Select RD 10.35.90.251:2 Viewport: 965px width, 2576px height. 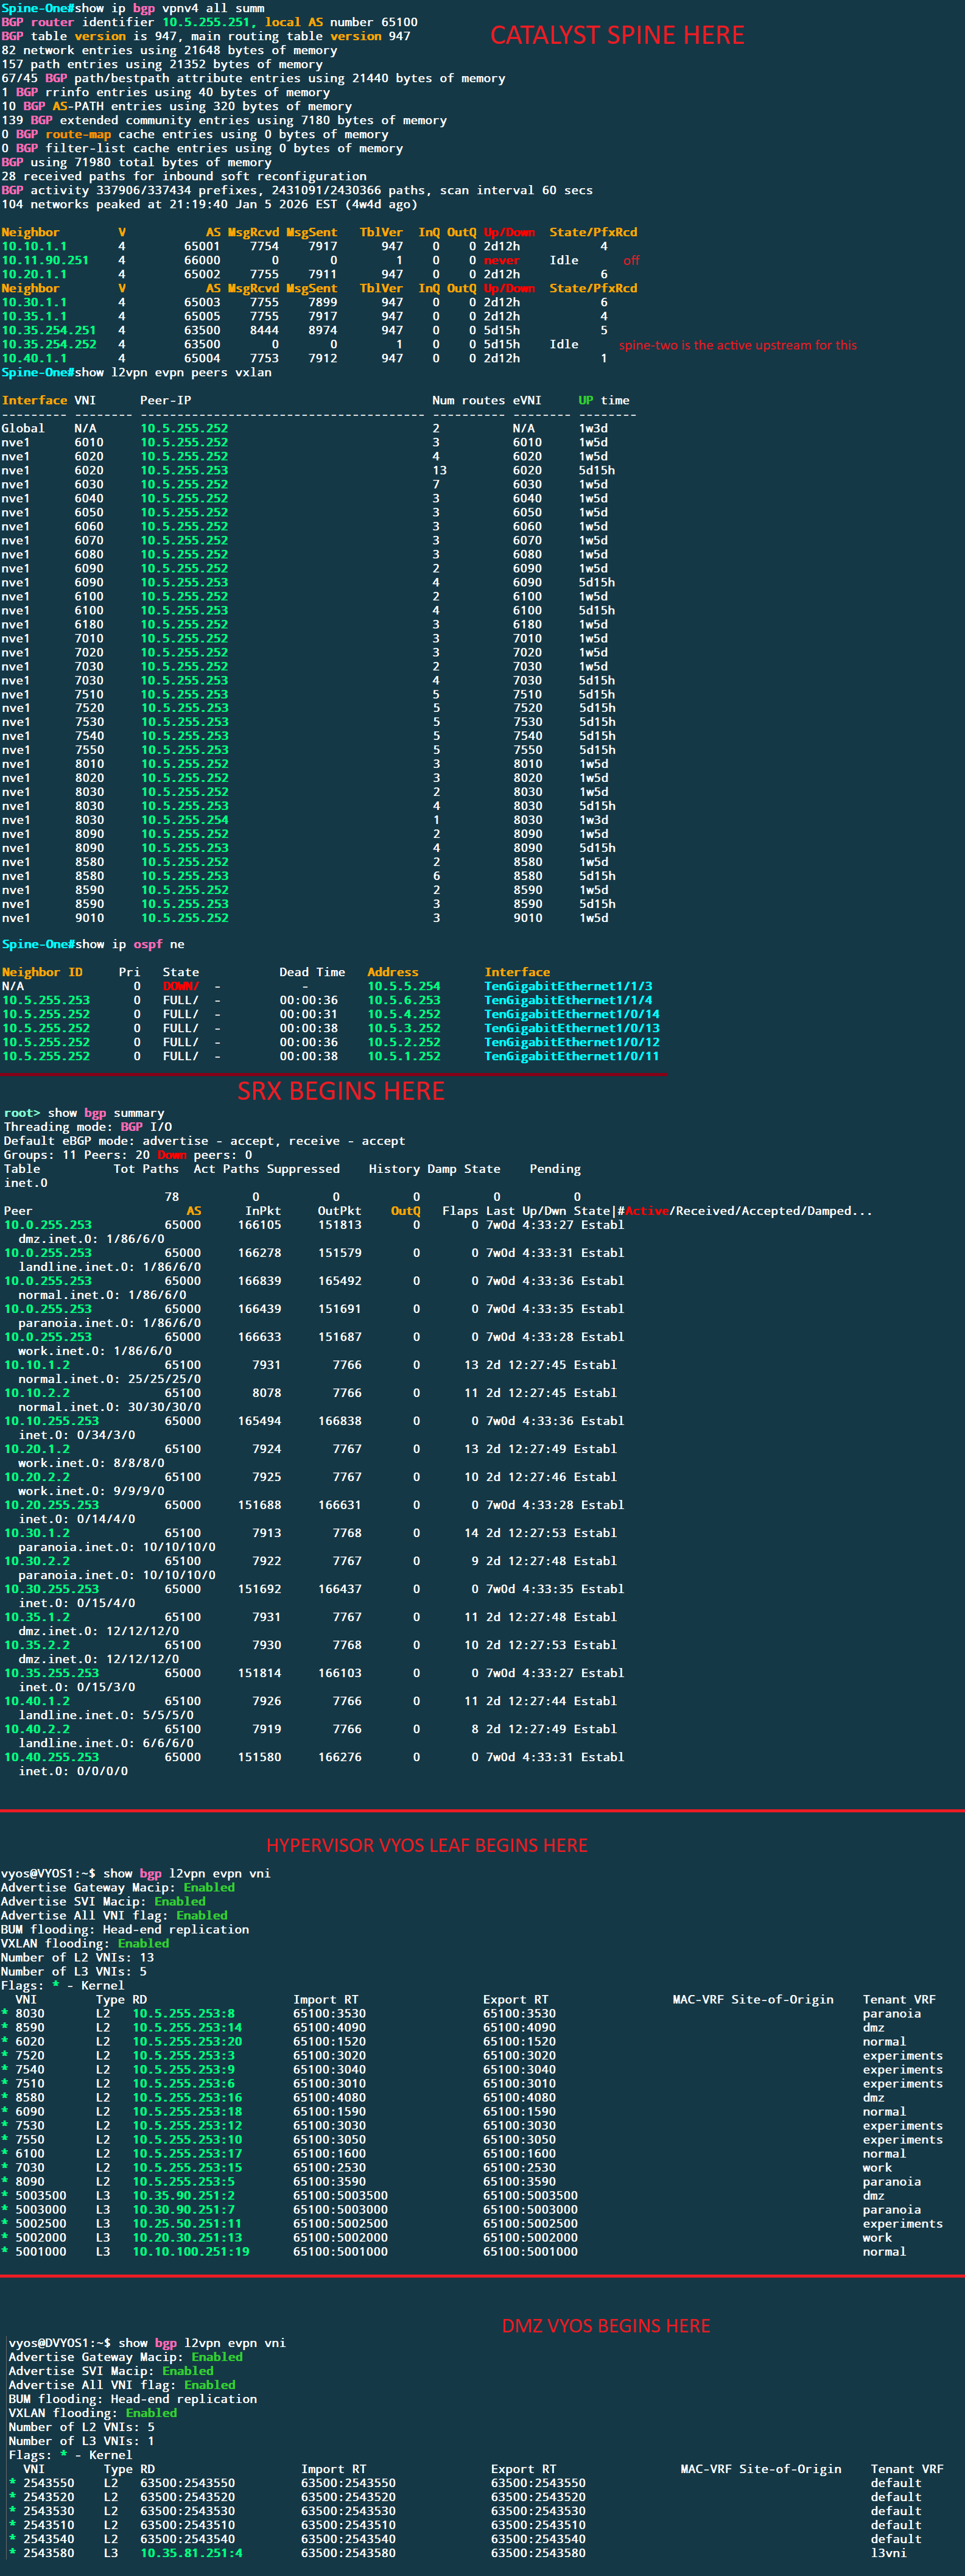[184, 2196]
